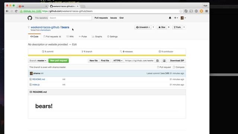238x134 pixels.
Task: Switch to the Wiki tab
Action: [x=70, y=36]
